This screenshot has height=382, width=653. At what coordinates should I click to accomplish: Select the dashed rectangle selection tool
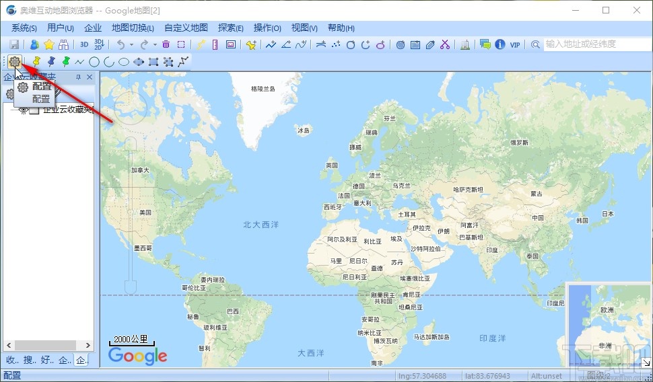180,44
